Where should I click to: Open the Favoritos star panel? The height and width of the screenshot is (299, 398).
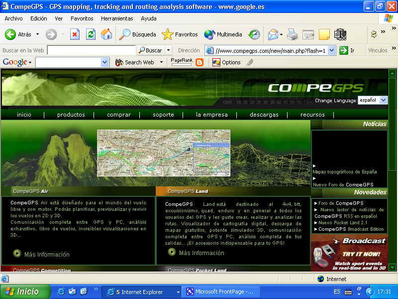180,34
